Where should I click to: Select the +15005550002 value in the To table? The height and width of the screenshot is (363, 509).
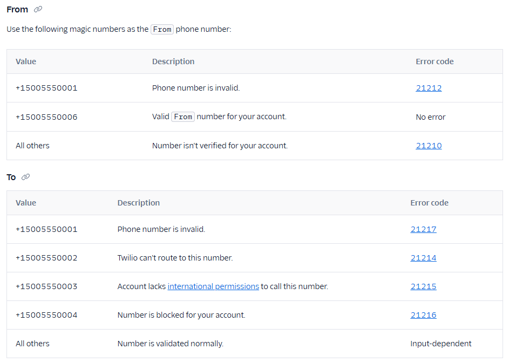pos(47,257)
